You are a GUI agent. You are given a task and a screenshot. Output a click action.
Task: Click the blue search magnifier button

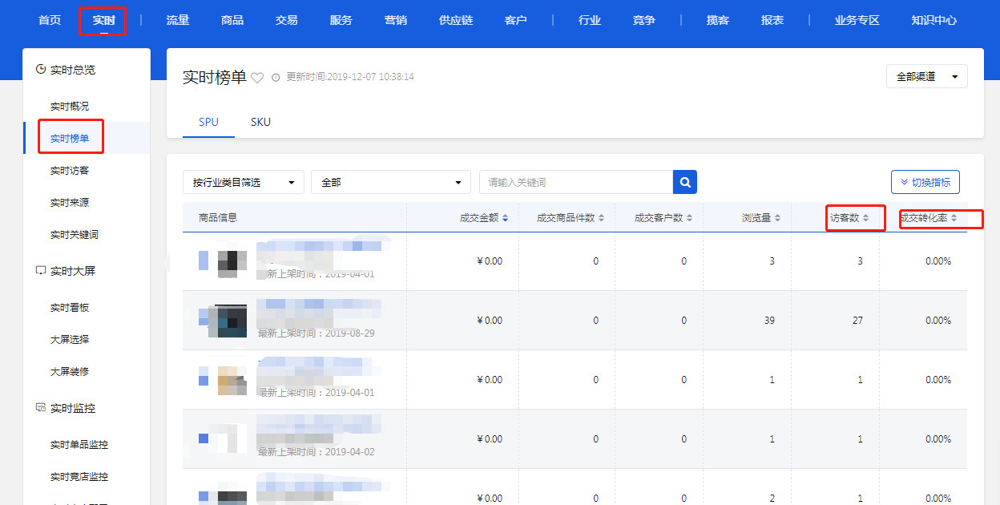tap(685, 182)
